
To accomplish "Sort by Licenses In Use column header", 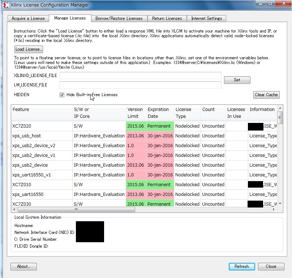I will [237, 113].
